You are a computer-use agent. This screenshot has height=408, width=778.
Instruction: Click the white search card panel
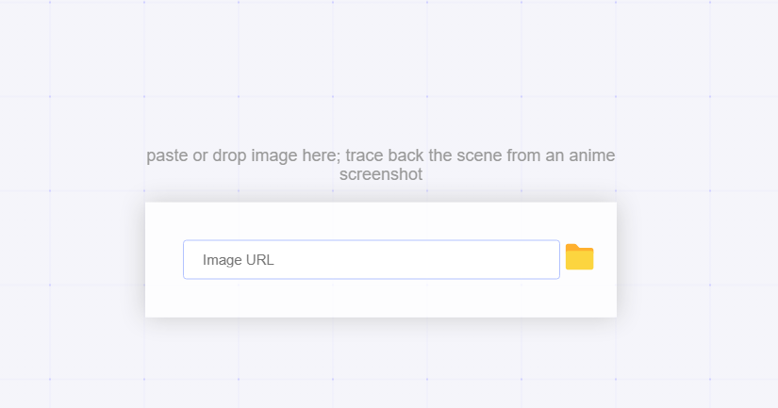(x=380, y=298)
